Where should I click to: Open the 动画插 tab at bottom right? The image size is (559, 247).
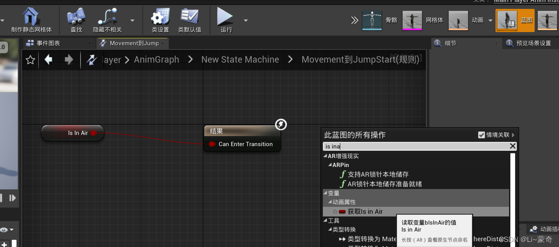tap(543, 229)
